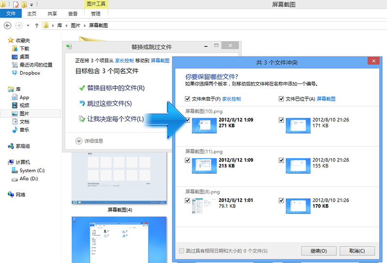Go back with the back arrow button
The image size is (387, 263).
(x=8, y=26)
